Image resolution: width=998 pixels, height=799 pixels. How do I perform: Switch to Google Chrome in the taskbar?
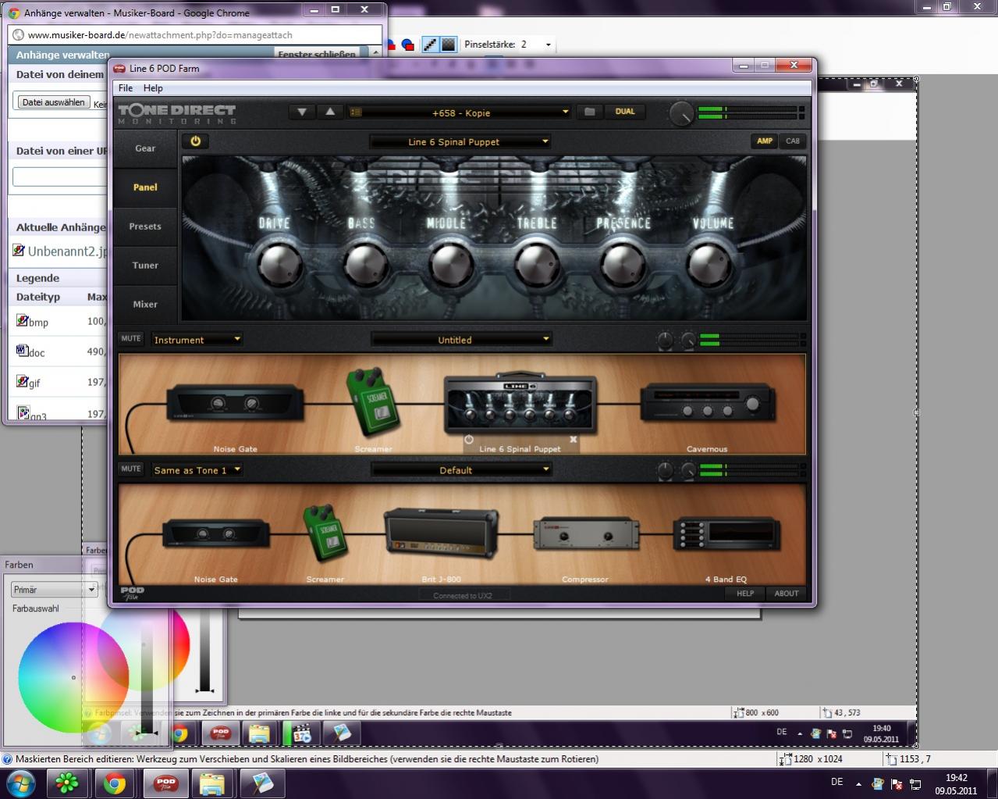pos(115,783)
